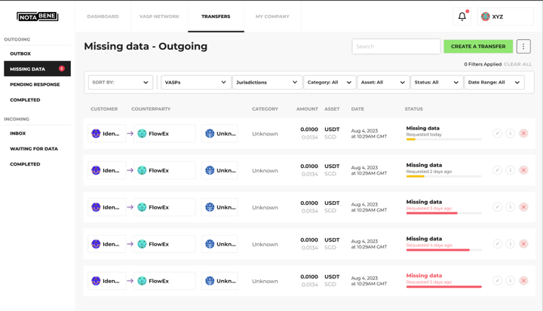Open Unkn... chip in transfer requested 2 days ago
543x311 pixels.
[x=219, y=170]
